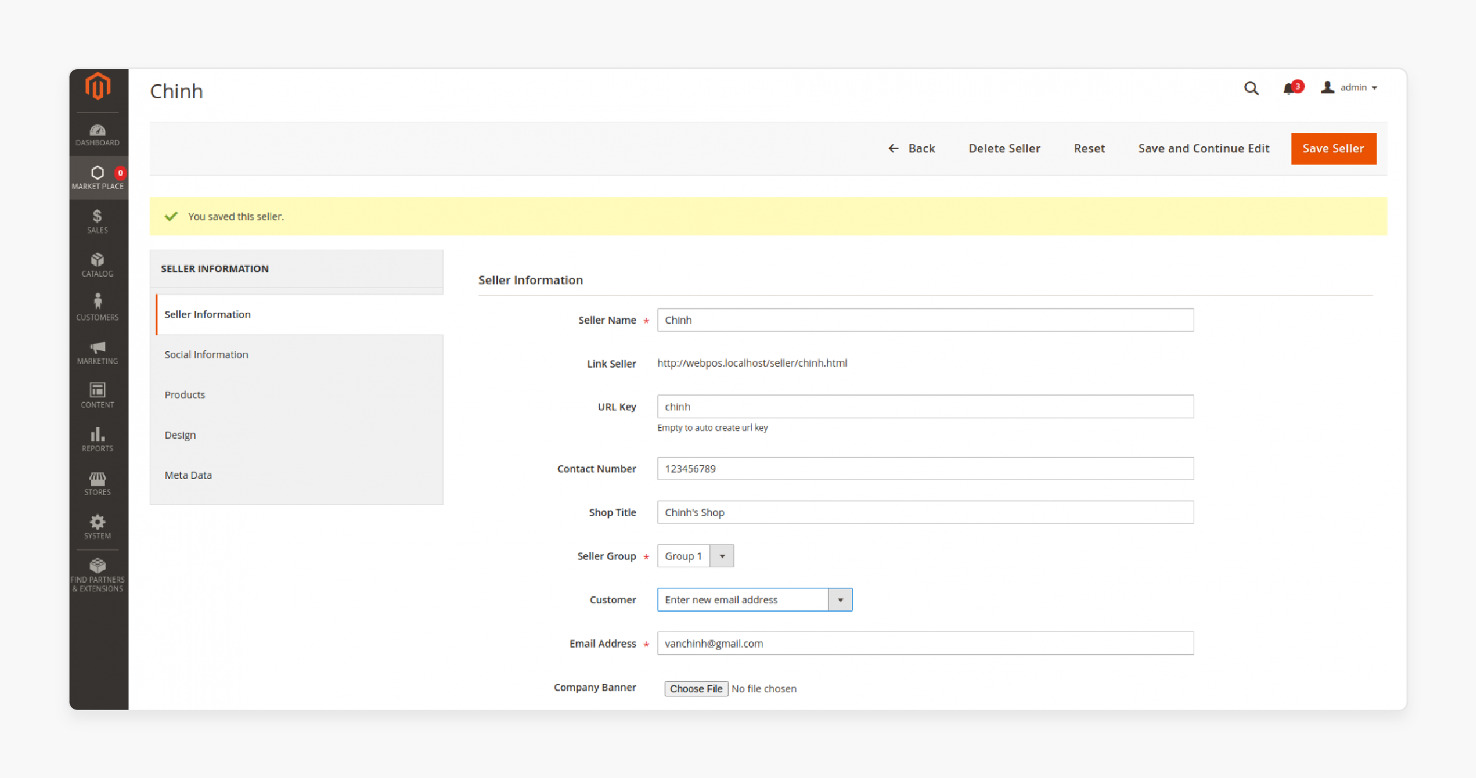Expand the Customer email dropdown
1476x778 pixels.
(840, 599)
